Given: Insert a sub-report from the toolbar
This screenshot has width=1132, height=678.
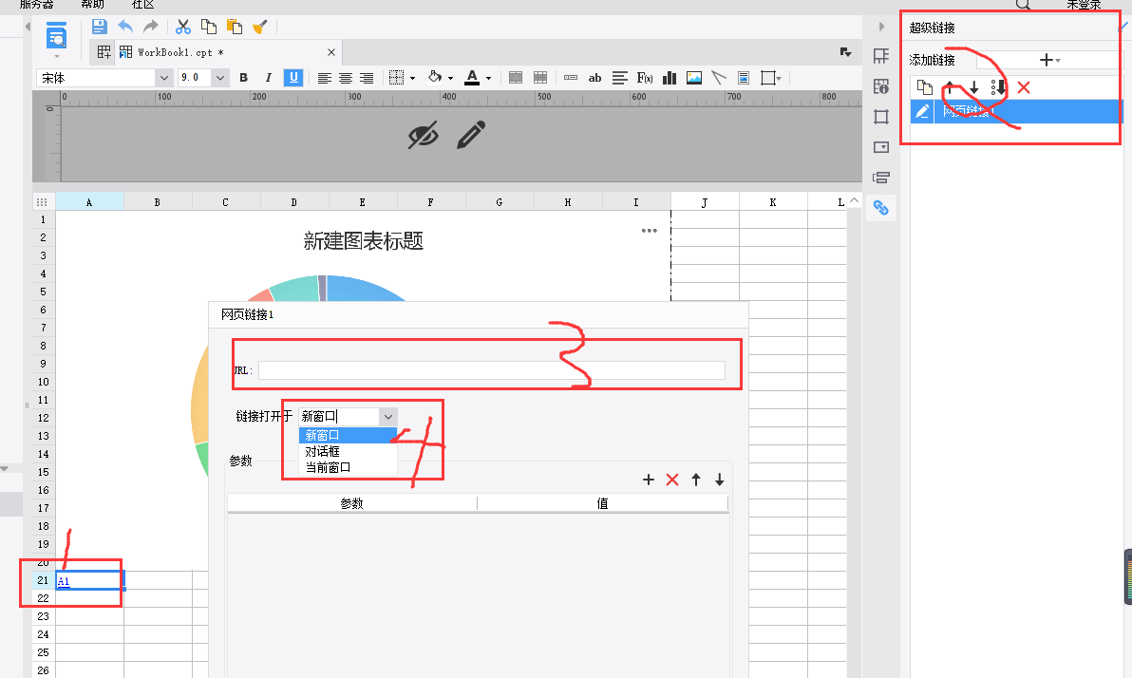Looking at the screenshot, I should [744, 78].
